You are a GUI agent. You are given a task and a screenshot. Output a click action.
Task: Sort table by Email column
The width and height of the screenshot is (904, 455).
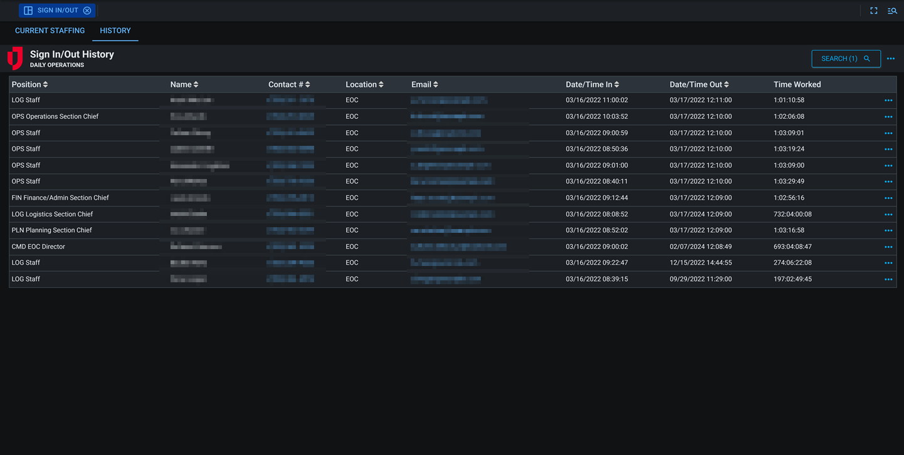(x=424, y=84)
